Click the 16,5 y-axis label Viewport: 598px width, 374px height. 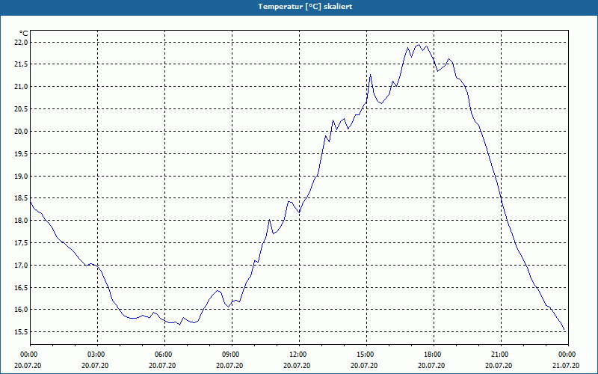pos(21,288)
